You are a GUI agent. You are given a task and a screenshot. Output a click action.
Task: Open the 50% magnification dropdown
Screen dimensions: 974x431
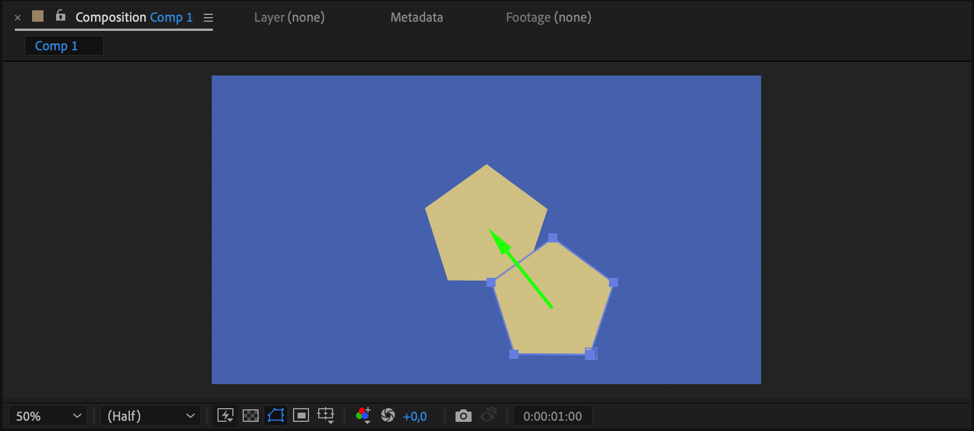[x=48, y=416]
